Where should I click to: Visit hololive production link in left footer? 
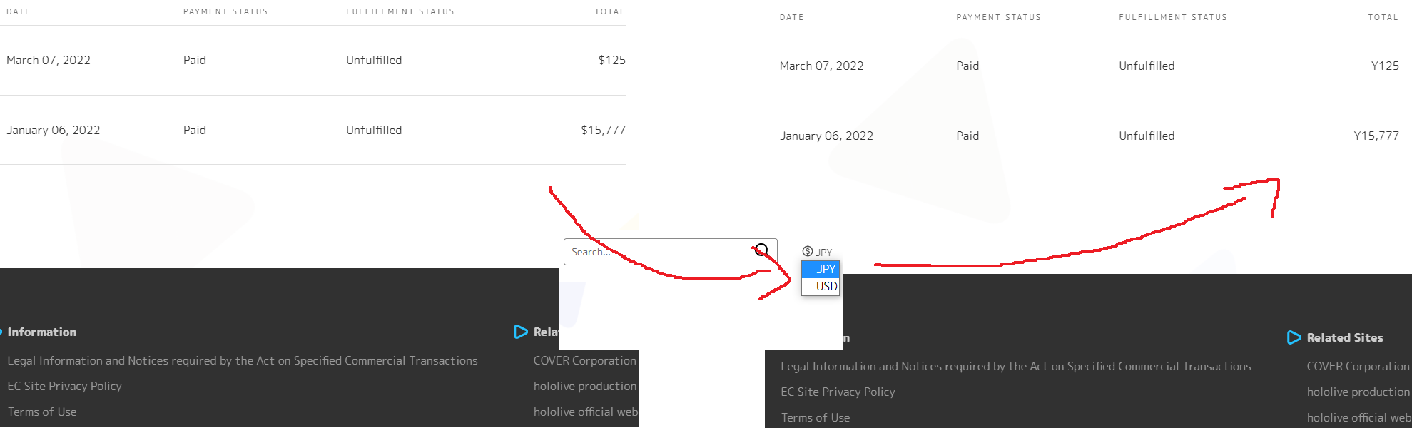[585, 386]
